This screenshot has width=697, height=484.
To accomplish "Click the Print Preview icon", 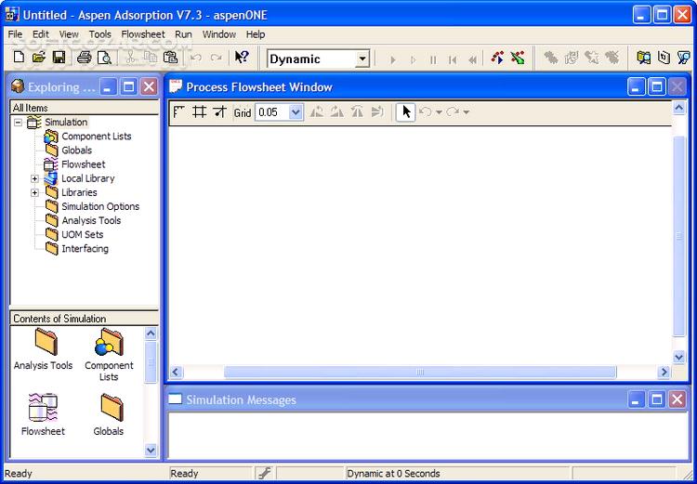I will pos(104,58).
